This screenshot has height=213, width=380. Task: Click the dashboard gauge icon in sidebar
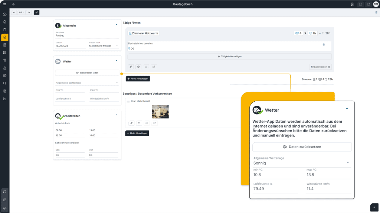5,14
